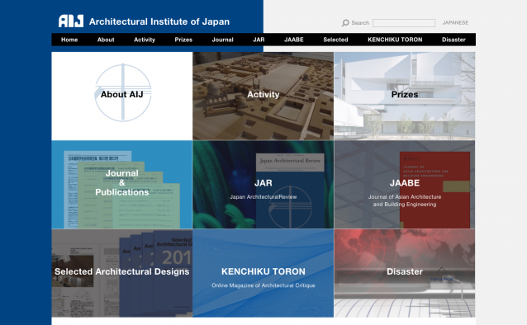Switch the site language to JAPANESE
The image size is (527, 325).
[455, 23]
